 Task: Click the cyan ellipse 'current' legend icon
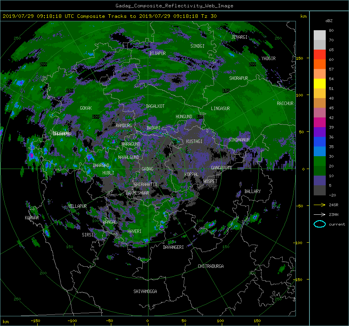coord(320,224)
